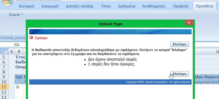The height and width of the screenshot is (99, 219).
Task: Click the Oracle Corporation copyright footer text
Action: click(158, 82)
